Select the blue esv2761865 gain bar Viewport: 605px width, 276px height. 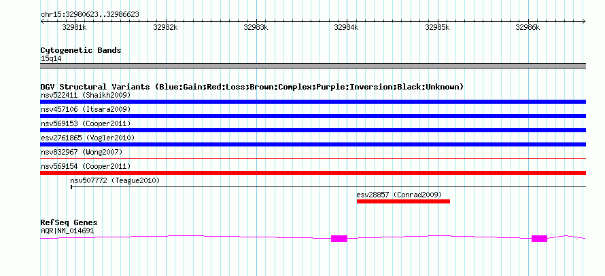point(313,144)
